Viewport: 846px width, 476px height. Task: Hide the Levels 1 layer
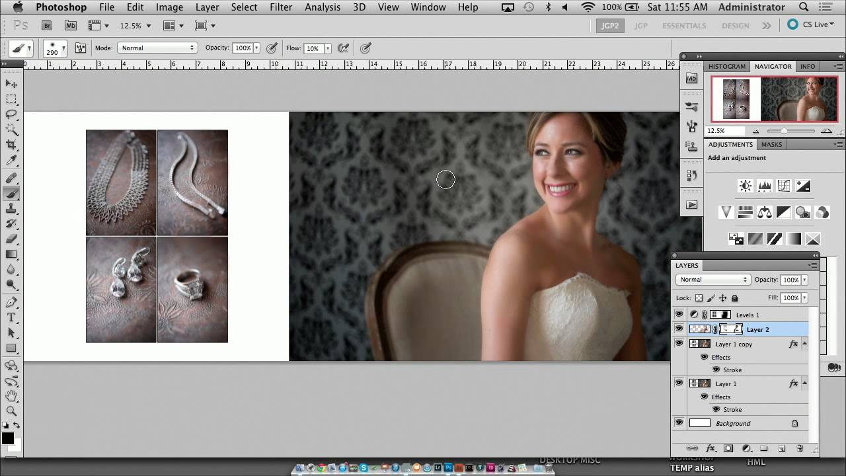(x=679, y=315)
